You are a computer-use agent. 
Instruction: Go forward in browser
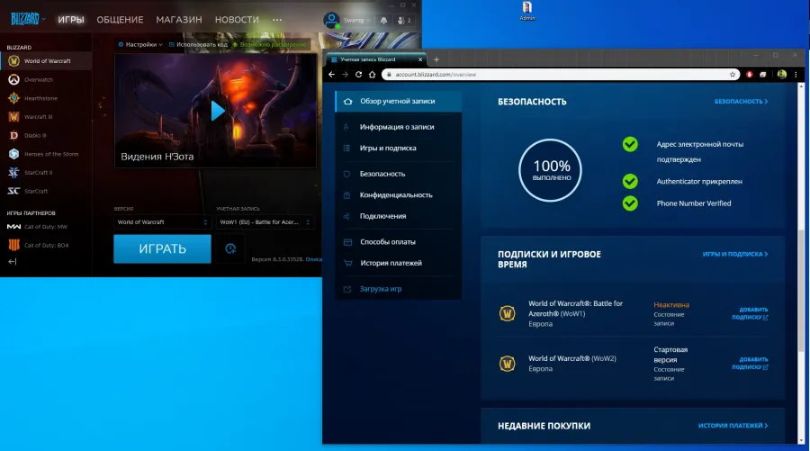(x=345, y=75)
